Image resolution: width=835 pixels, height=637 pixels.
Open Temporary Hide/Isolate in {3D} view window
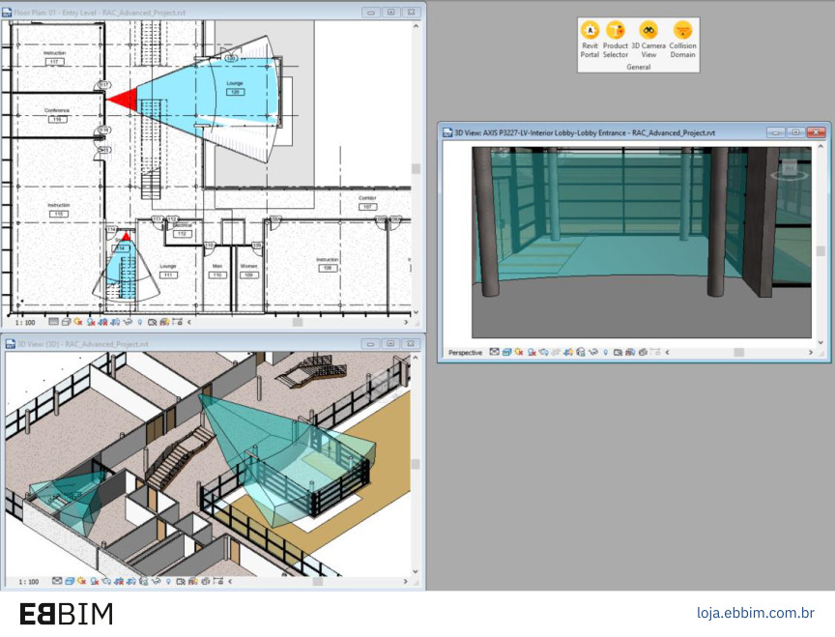pos(156,581)
